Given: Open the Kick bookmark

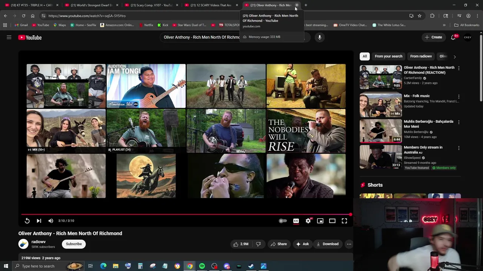Looking at the screenshot, I should (163, 25).
